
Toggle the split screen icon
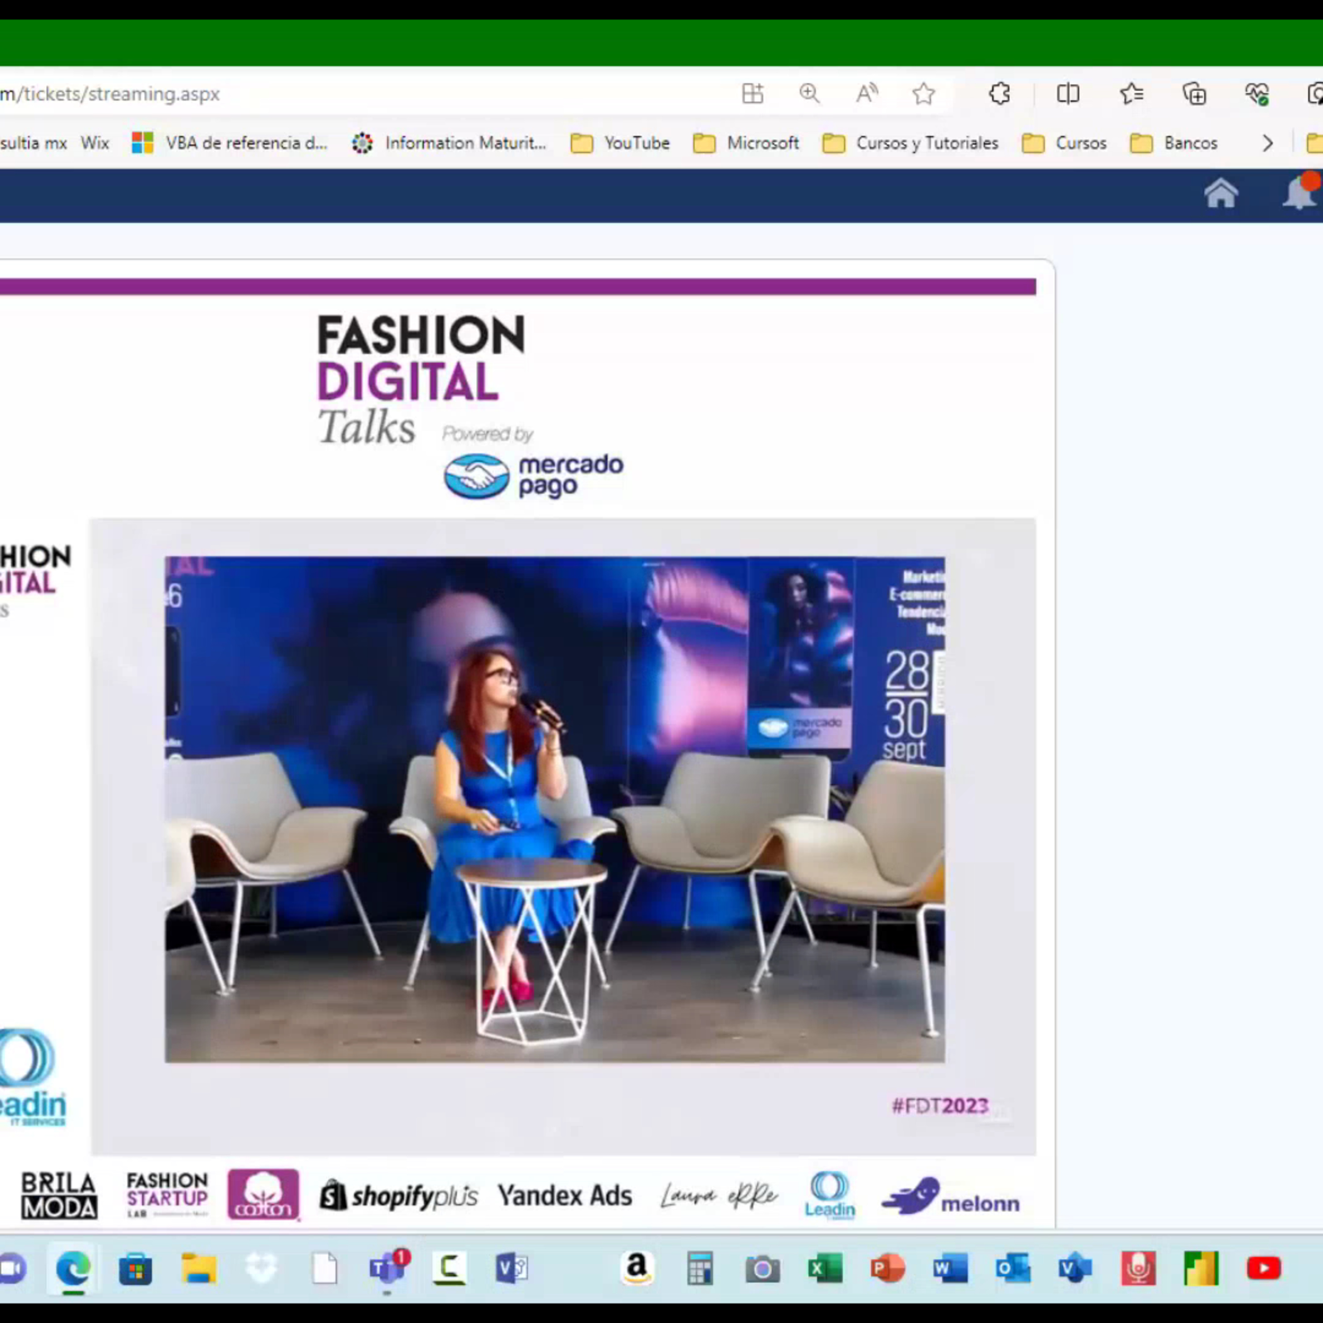(x=1068, y=93)
